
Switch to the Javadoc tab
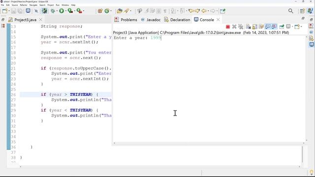(151, 20)
